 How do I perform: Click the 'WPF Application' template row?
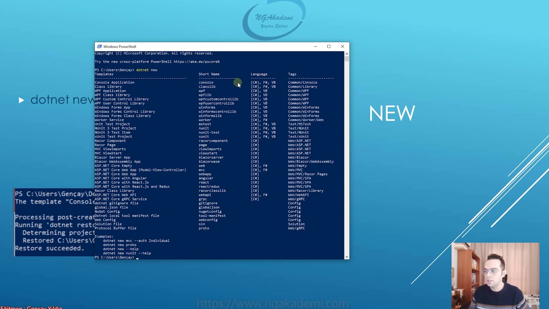214,91
